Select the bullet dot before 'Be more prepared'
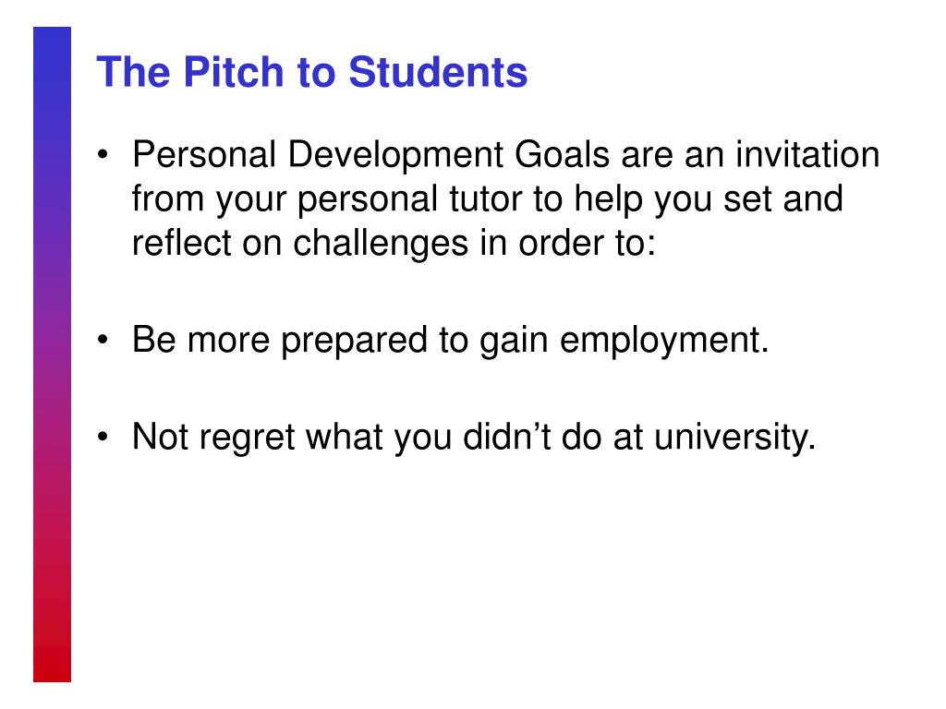Image resolution: width=946 pixels, height=709 pixels. [x=103, y=340]
